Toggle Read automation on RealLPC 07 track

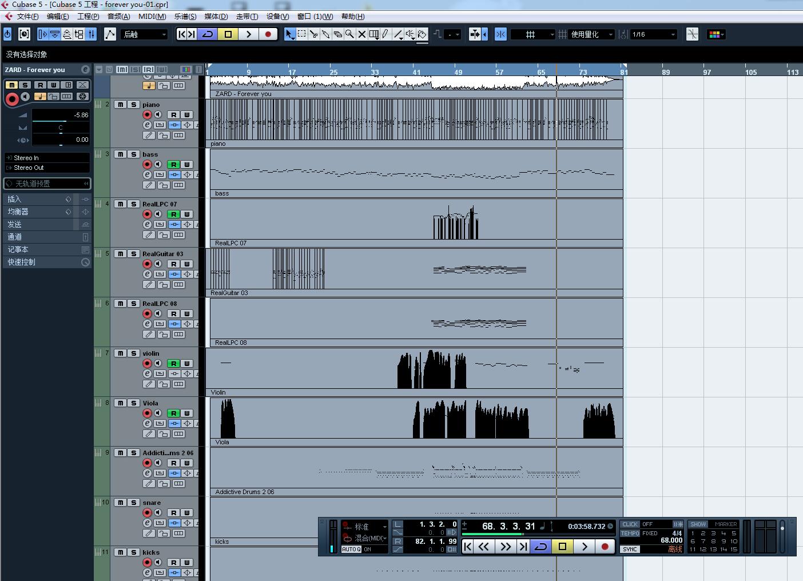(x=173, y=214)
